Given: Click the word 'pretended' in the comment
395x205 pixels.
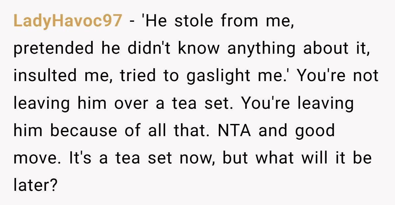Looking at the screenshot, I should pos(53,49).
